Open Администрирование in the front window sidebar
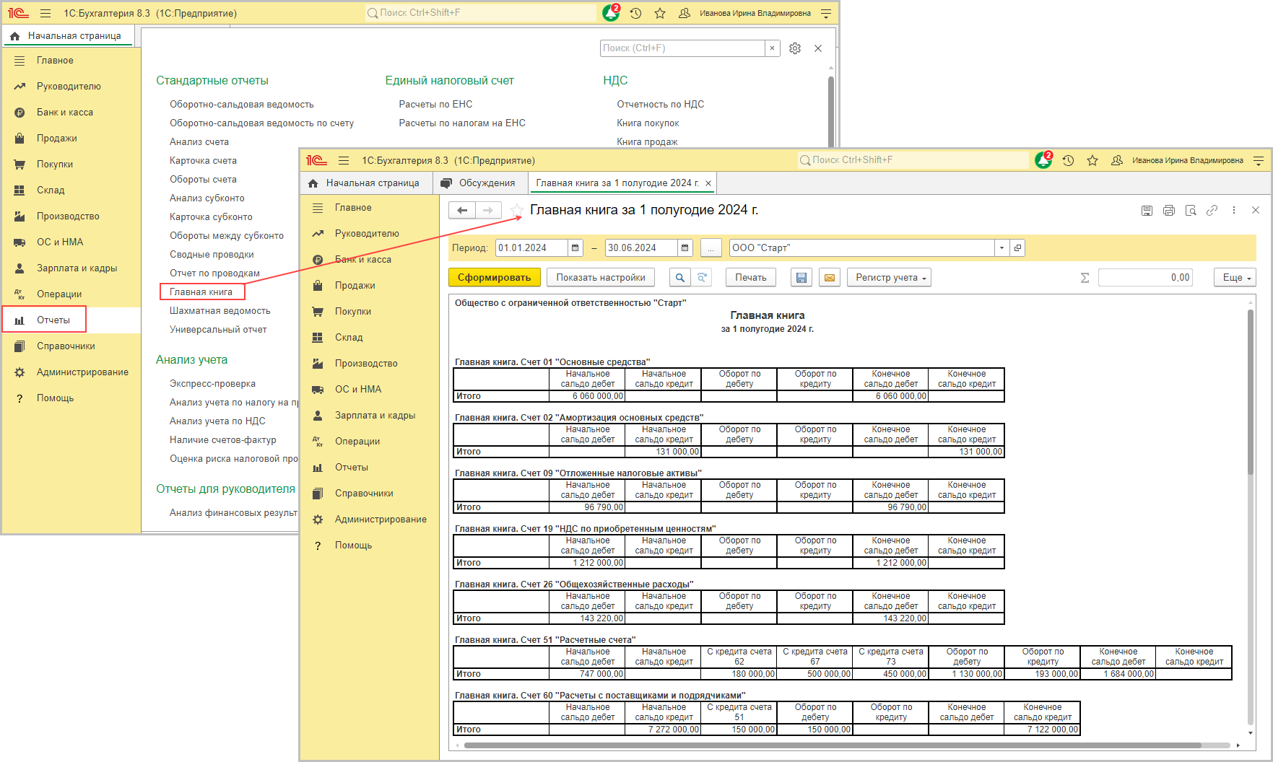Image resolution: width=1273 pixels, height=762 pixels. (x=369, y=520)
